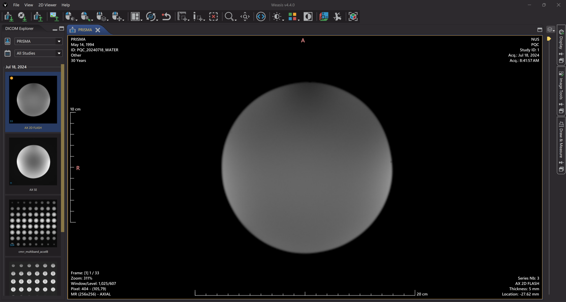Click the import from CD icon
Image resolution: width=566 pixels, height=302 pixels.
pyautogui.click(x=22, y=17)
